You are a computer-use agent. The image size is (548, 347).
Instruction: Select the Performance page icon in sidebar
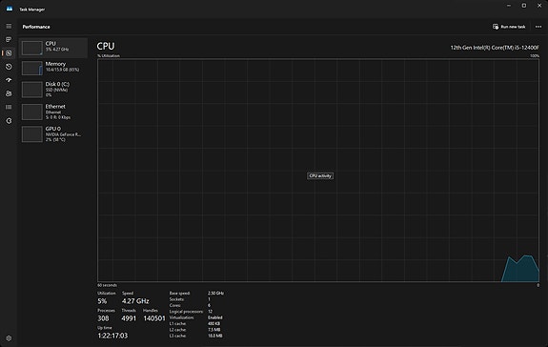point(9,53)
